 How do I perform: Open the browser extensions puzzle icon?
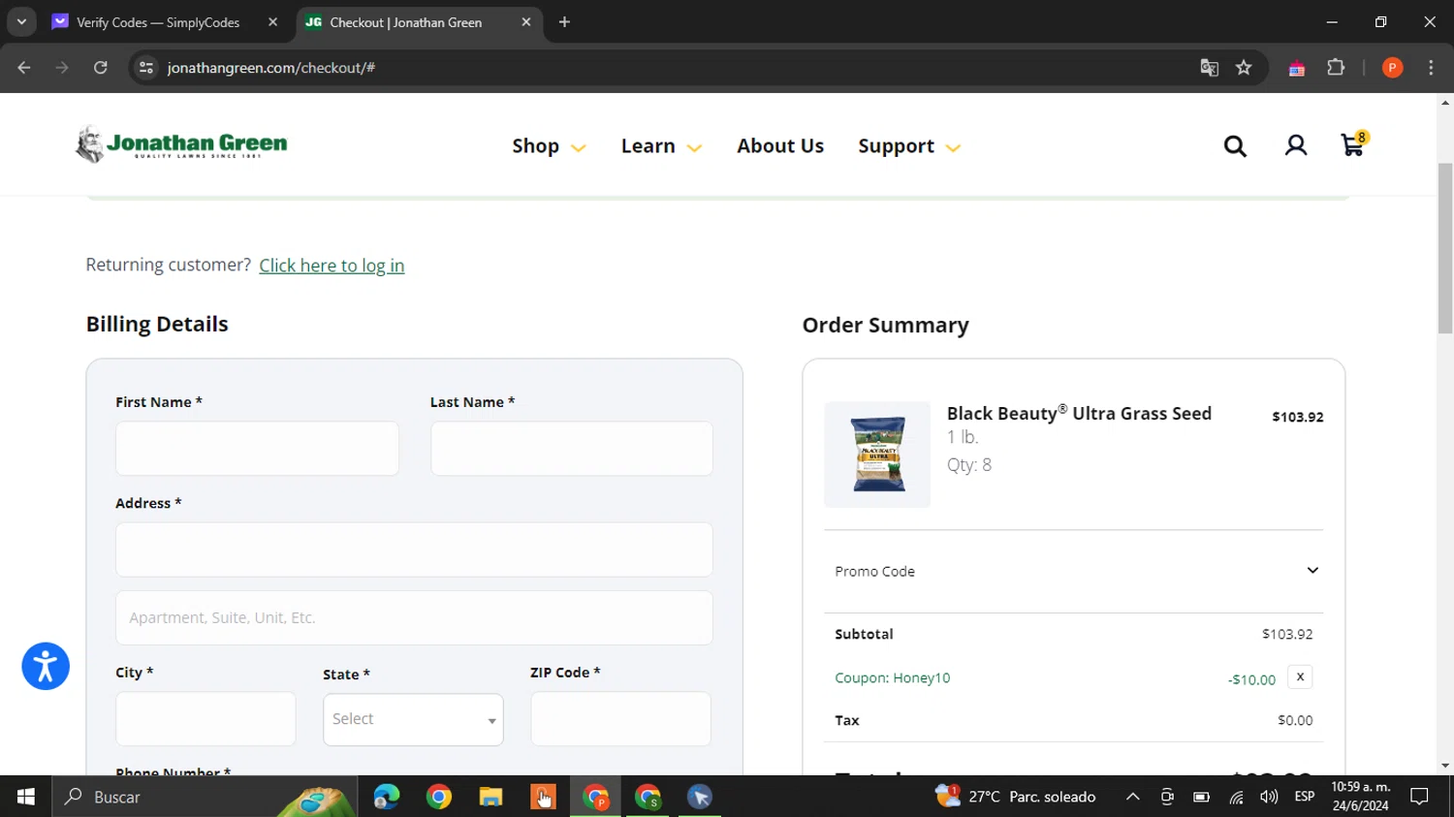point(1337,68)
